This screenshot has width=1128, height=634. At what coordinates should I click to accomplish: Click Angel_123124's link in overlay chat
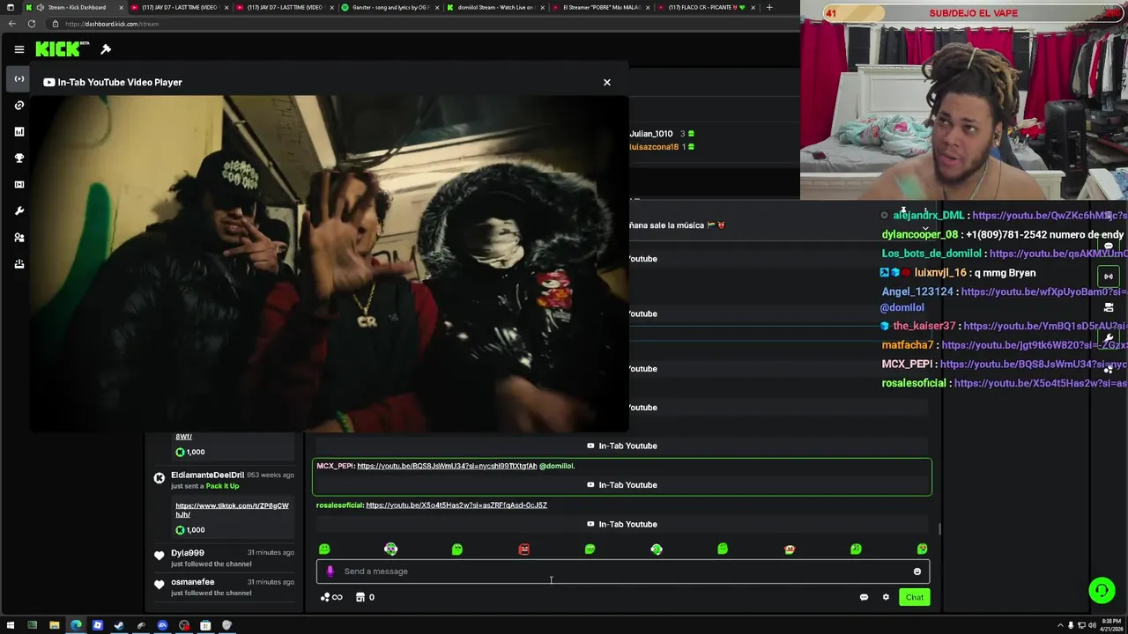[1044, 291]
